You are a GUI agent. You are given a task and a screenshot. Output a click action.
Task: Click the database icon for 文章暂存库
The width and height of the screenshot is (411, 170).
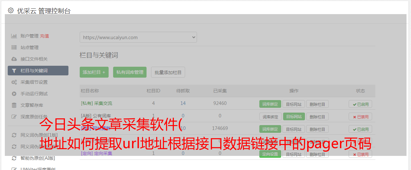tap(14, 105)
